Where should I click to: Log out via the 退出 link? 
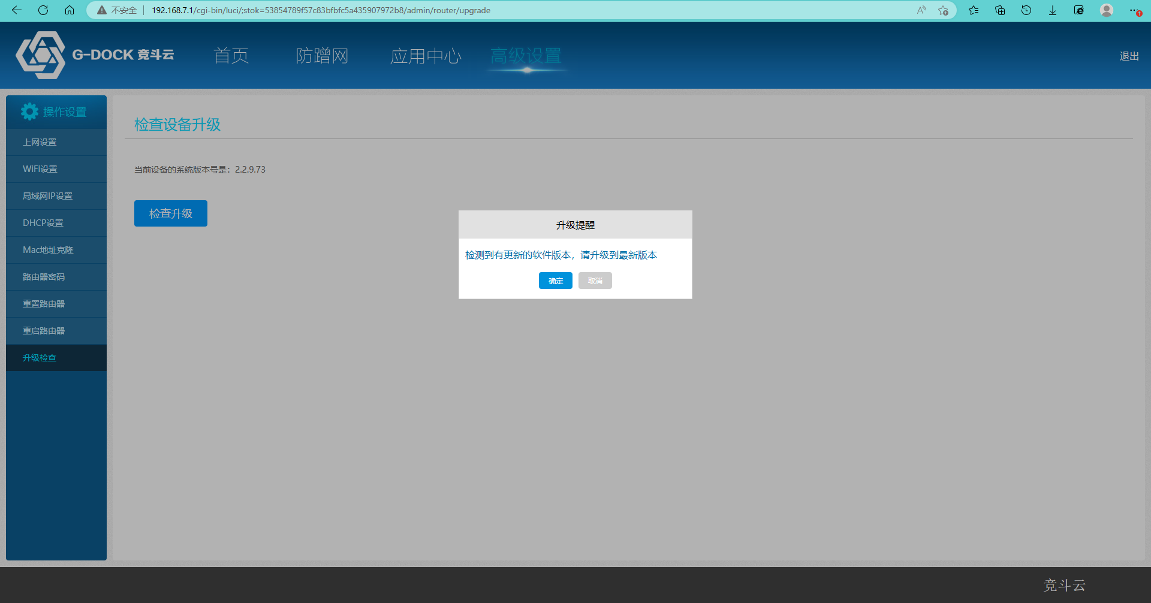click(1129, 56)
